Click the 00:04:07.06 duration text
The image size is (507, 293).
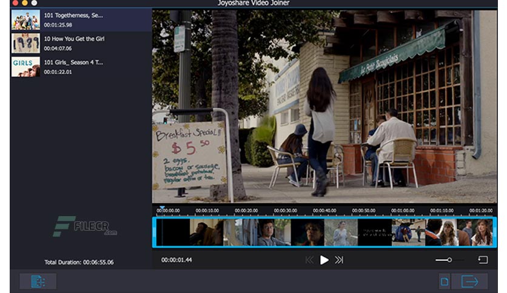point(58,48)
